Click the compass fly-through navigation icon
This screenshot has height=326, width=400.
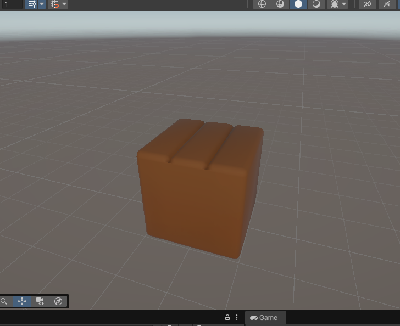[x=58, y=301]
